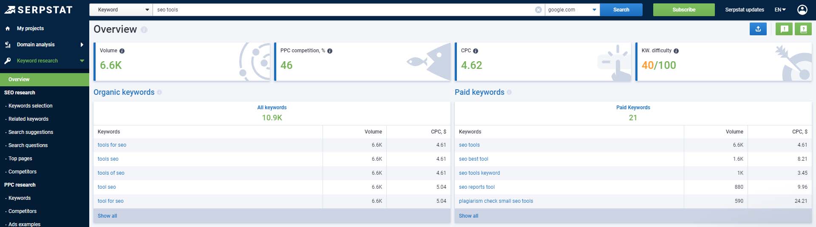Select Overview in the sidebar
Screen dimensions: 816x227
coord(45,79)
